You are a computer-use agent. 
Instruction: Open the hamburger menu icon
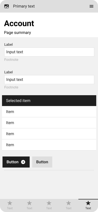tap(91, 6)
